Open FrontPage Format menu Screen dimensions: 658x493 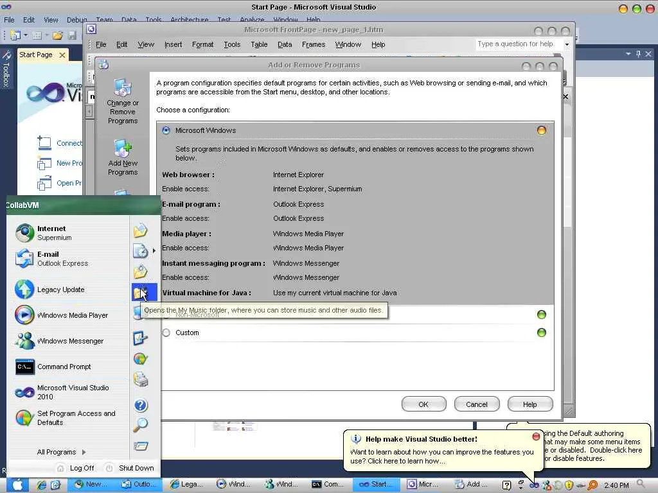click(202, 44)
